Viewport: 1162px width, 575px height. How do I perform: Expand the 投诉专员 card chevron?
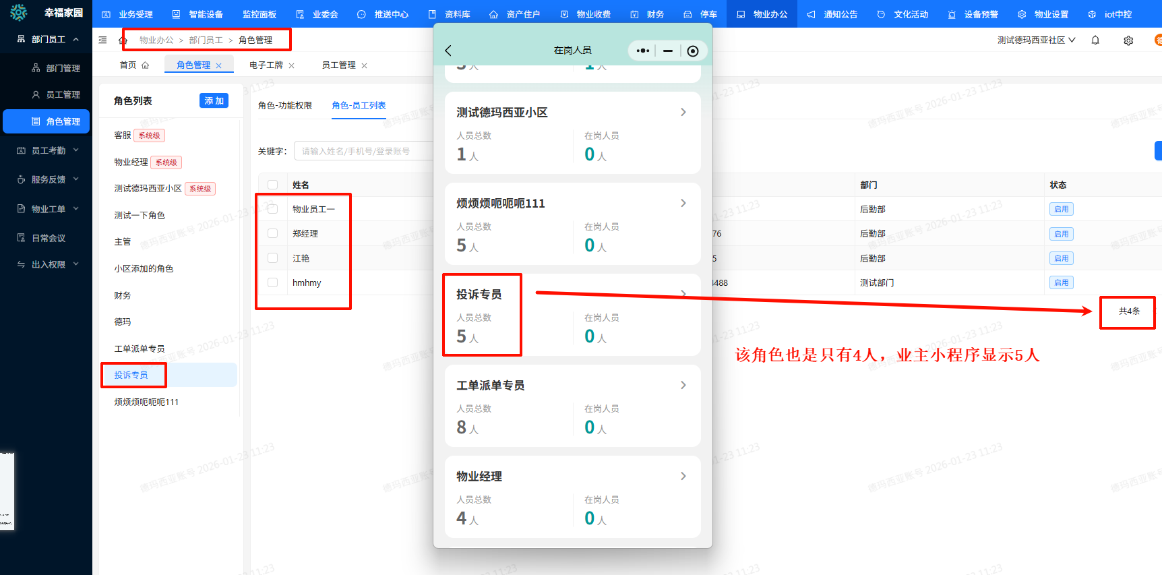(x=683, y=294)
